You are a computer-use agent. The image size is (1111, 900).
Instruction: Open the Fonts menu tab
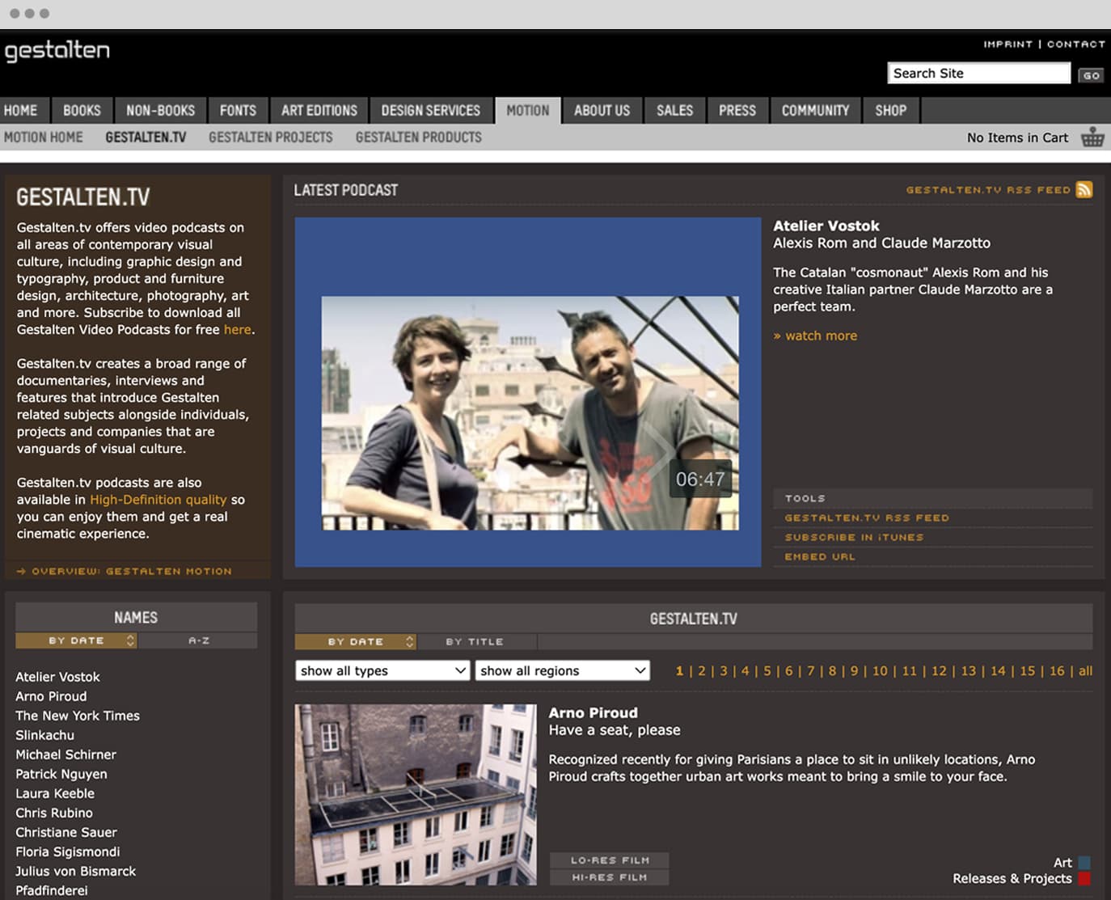pyautogui.click(x=238, y=111)
